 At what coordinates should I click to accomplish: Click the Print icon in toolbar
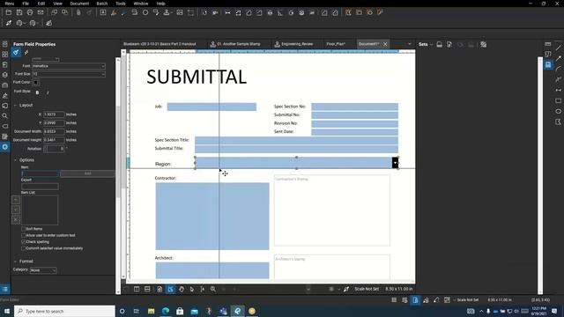(x=30, y=12)
